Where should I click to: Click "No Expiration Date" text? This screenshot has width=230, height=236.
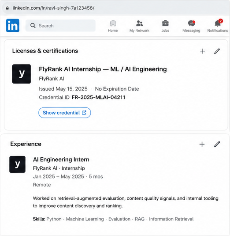click(117, 89)
